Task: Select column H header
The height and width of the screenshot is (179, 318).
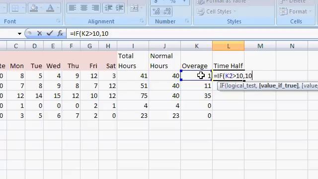Action: tap(108, 46)
